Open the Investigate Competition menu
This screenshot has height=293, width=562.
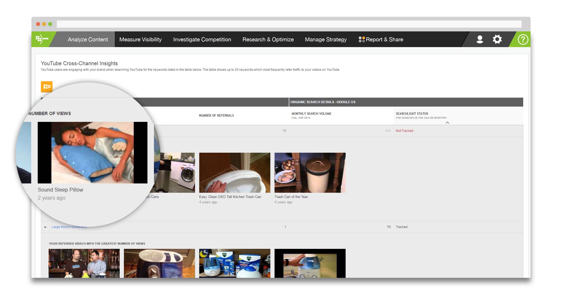point(202,40)
